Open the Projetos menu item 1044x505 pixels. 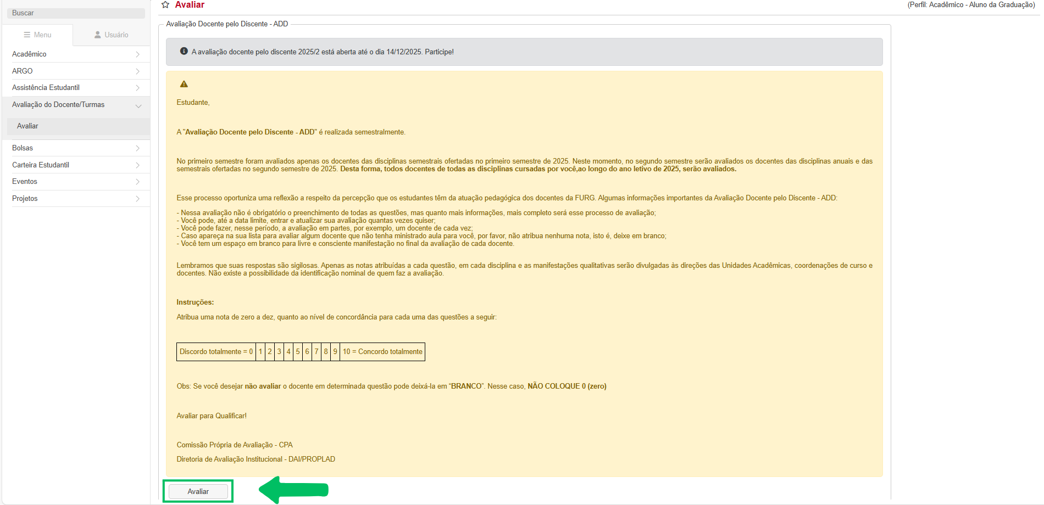(25, 199)
